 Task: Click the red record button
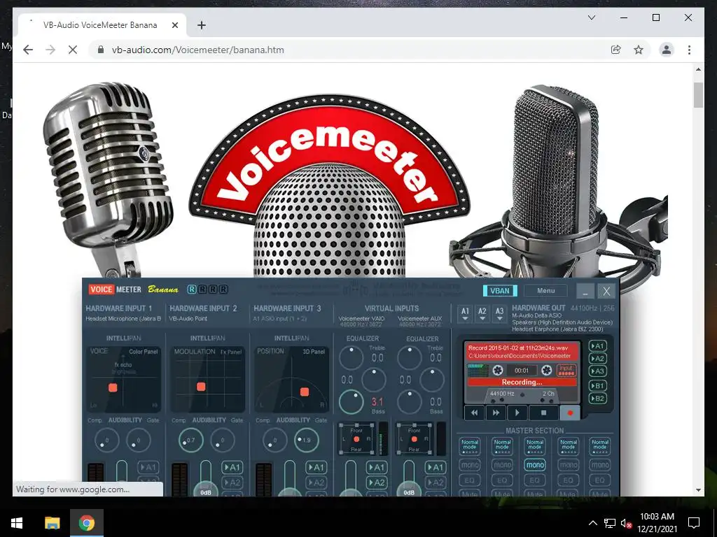click(570, 413)
